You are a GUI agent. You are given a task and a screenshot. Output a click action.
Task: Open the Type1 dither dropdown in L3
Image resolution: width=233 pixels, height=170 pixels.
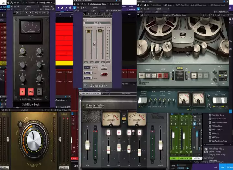tap(88, 73)
